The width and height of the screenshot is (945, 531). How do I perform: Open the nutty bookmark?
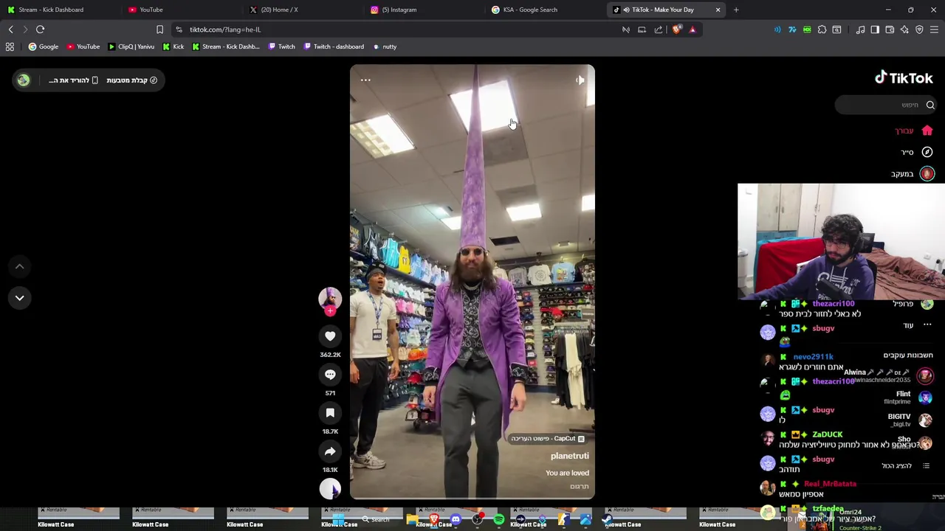click(385, 46)
